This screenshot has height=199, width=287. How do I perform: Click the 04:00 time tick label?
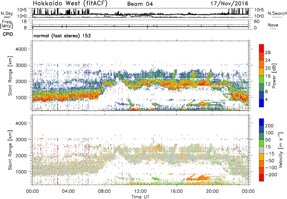click(68, 191)
